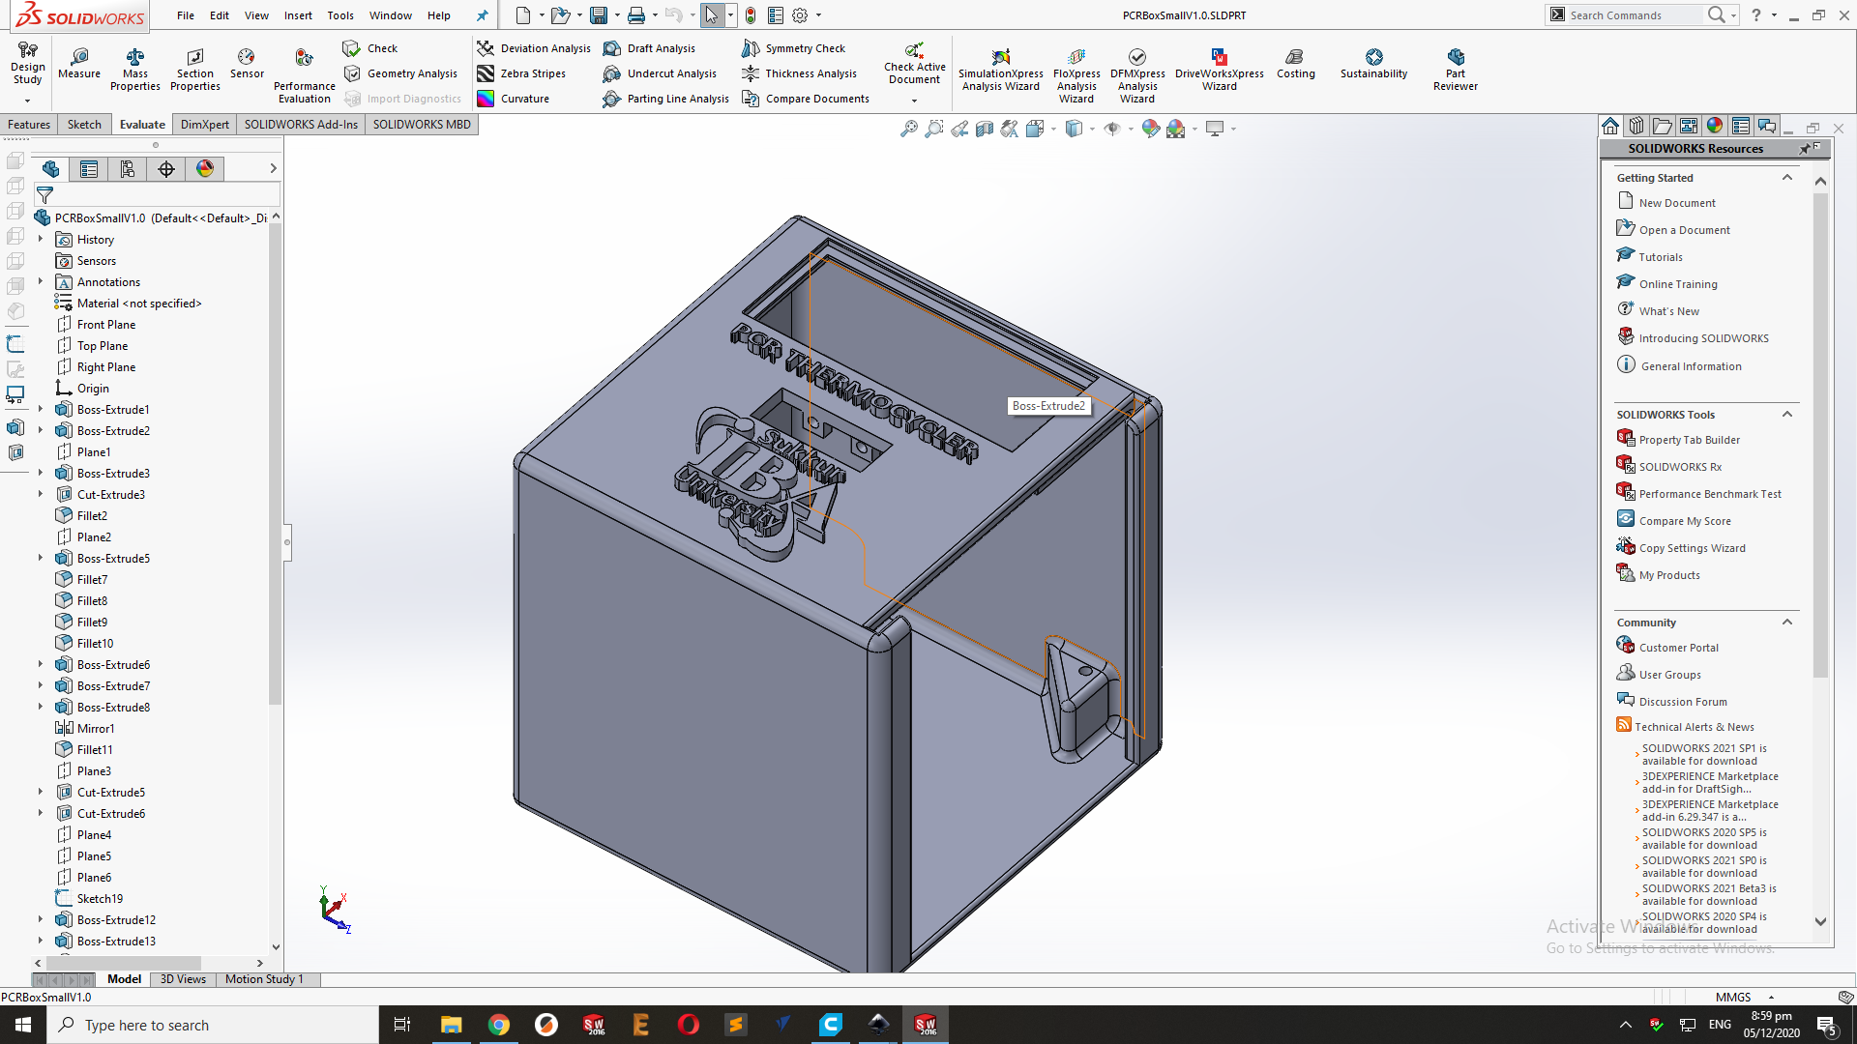Open the Tools menu

(x=340, y=15)
